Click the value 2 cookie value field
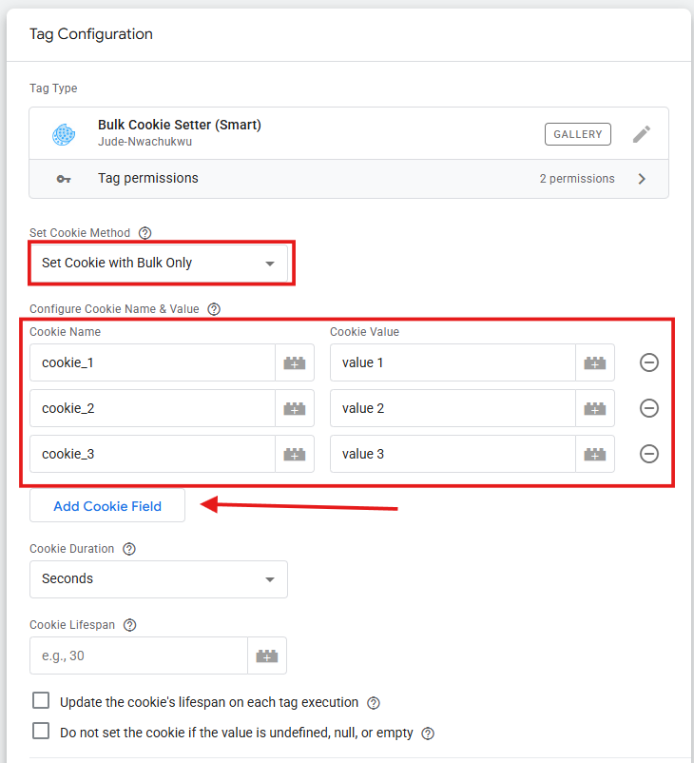Image resolution: width=694 pixels, height=763 pixels. [453, 408]
